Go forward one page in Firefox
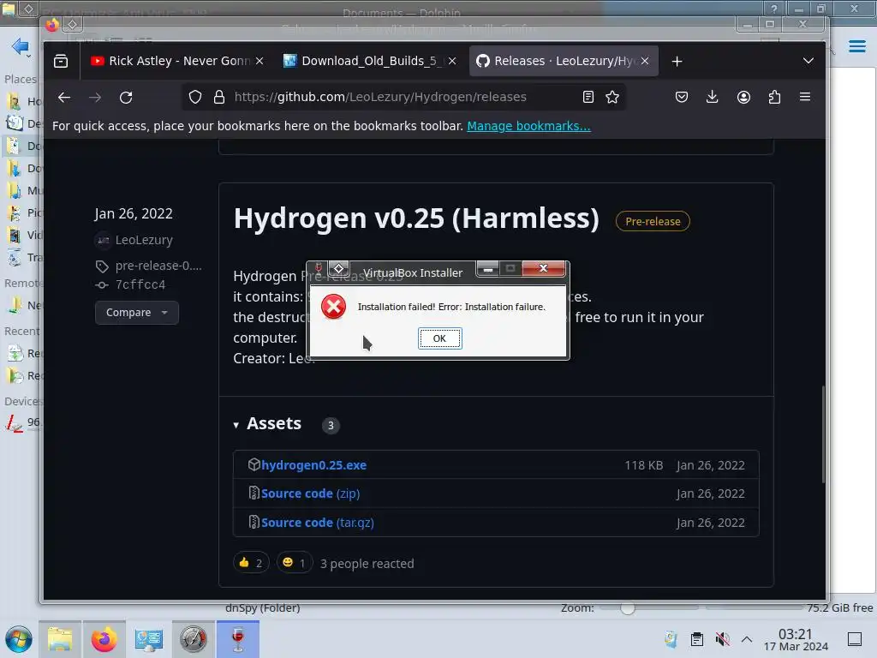Image resolution: width=877 pixels, height=658 pixels. [95, 98]
